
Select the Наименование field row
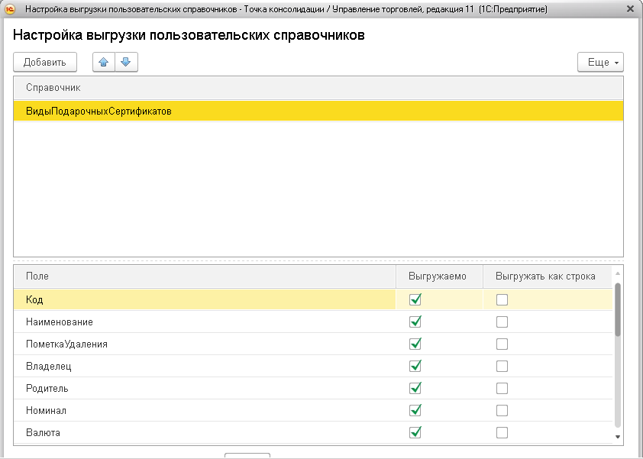point(313,322)
